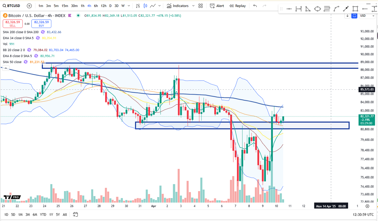378x221 pixels.
Task: Create a new Alert
Action: 217,6
